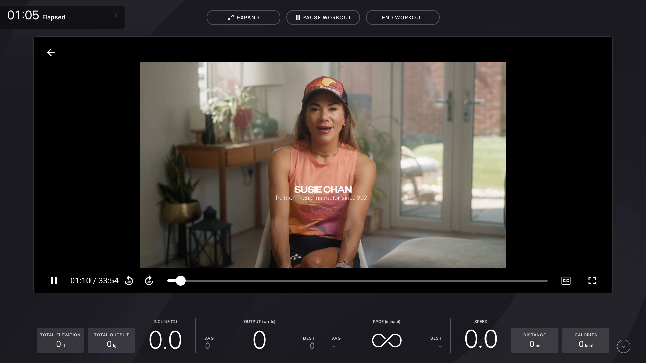Click the Speed 0.0 value
Image resolution: width=646 pixels, height=363 pixels.
click(x=481, y=339)
